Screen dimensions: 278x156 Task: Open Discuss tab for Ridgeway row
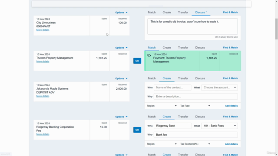(200, 117)
